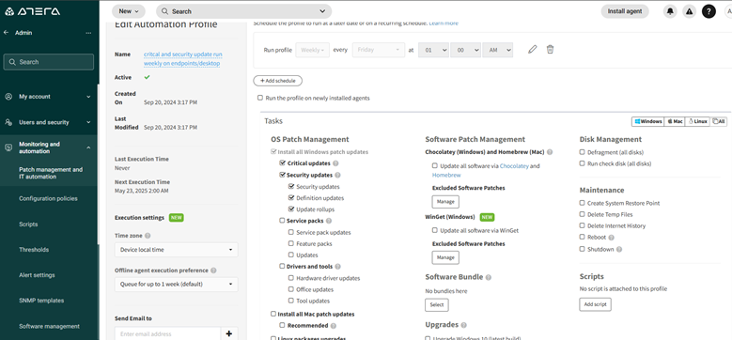Viewport: 732px width, 340px height.
Task: Show info for Critical updates
Action: point(336,163)
